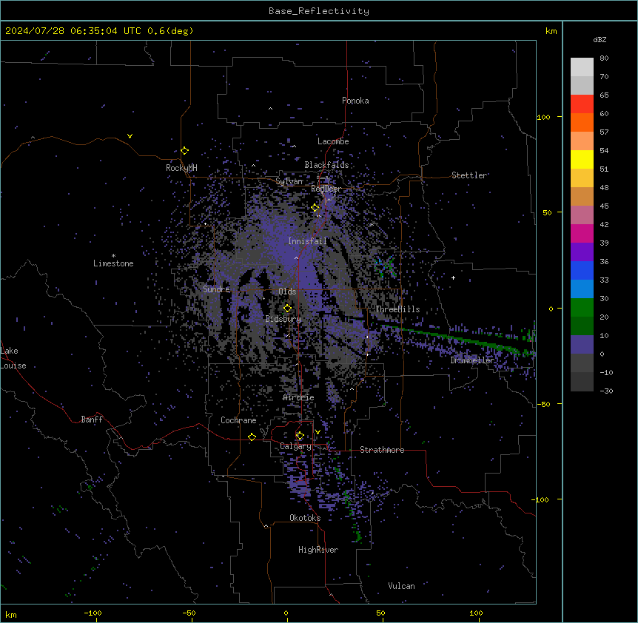This screenshot has width=638, height=623.
Task: Click the 100 tick on vertical km axis
Action: tap(543, 117)
